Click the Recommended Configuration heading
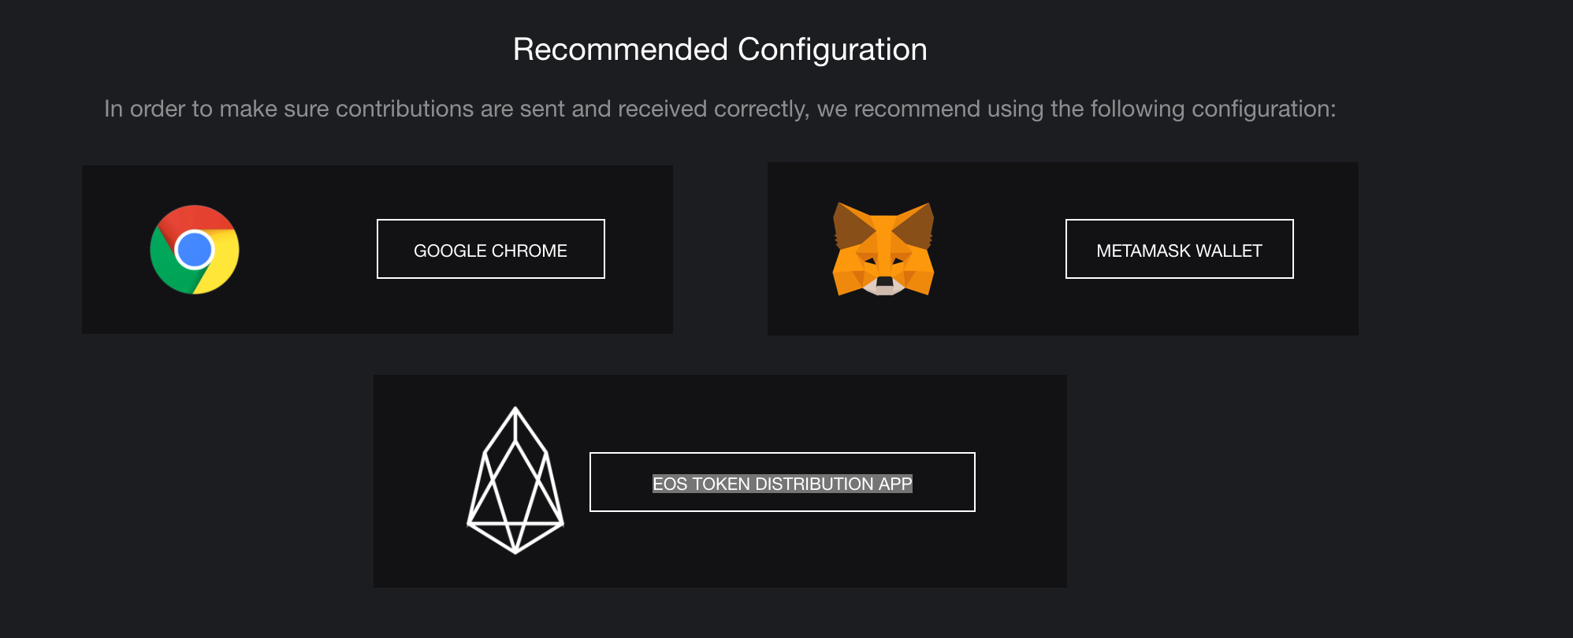 tap(720, 49)
